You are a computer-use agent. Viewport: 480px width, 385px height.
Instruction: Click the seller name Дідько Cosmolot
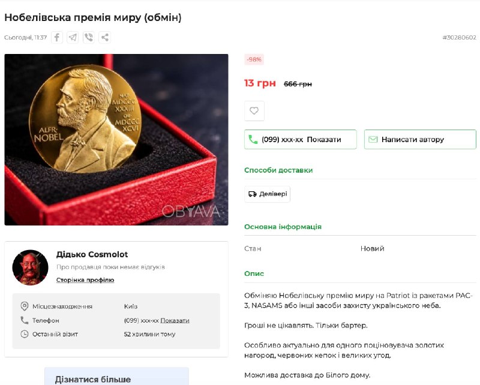point(92,254)
